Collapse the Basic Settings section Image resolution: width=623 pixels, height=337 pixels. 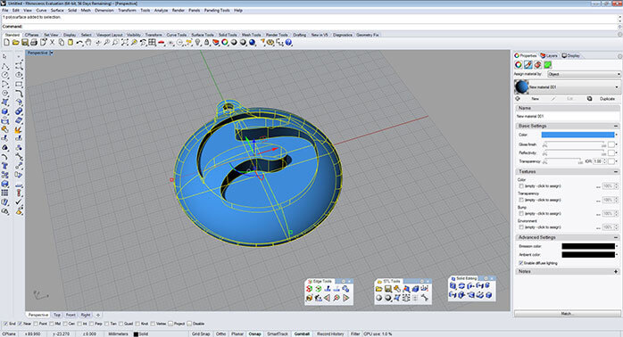(616, 126)
